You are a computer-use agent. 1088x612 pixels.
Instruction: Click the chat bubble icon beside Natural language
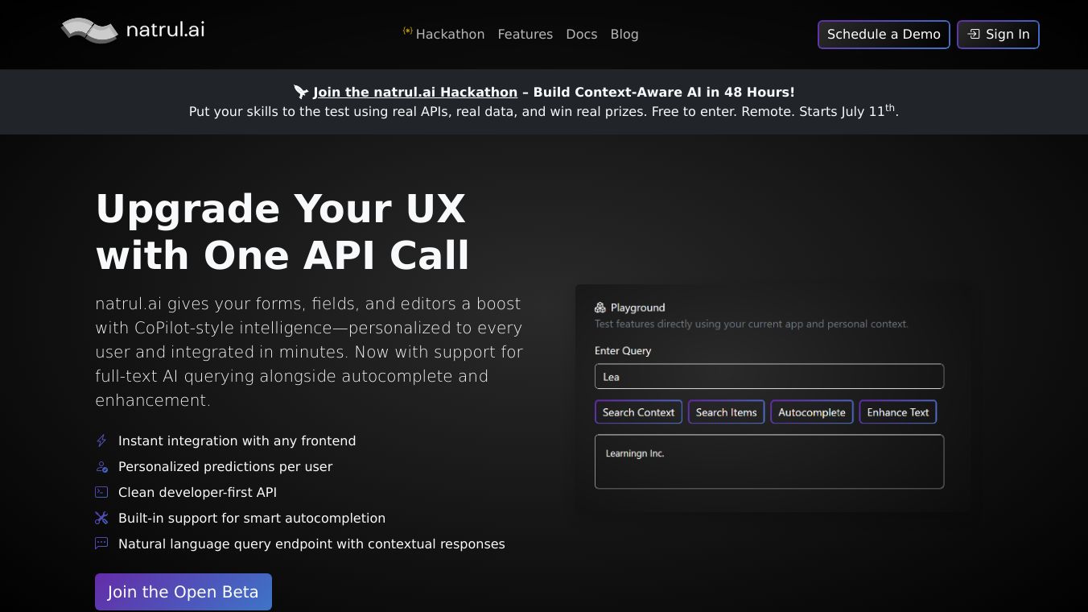[101, 544]
